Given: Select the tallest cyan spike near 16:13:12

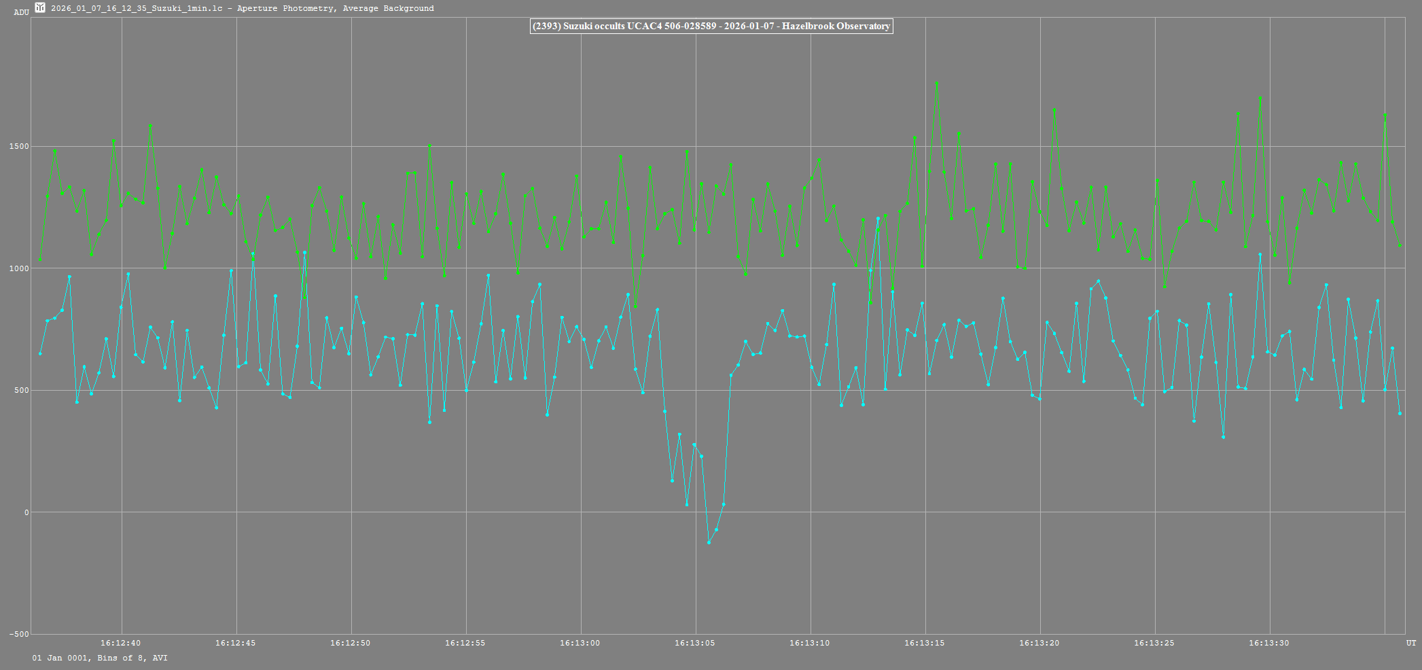Looking at the screenshot, I should tap(878, 219).
